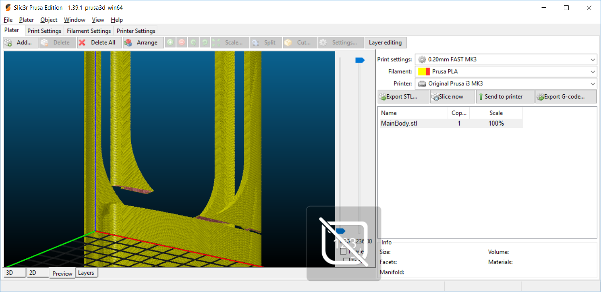Image resolution: width=601 pixels, height=292 pixels.
Task: Open the Help menu
Action: 117,20
